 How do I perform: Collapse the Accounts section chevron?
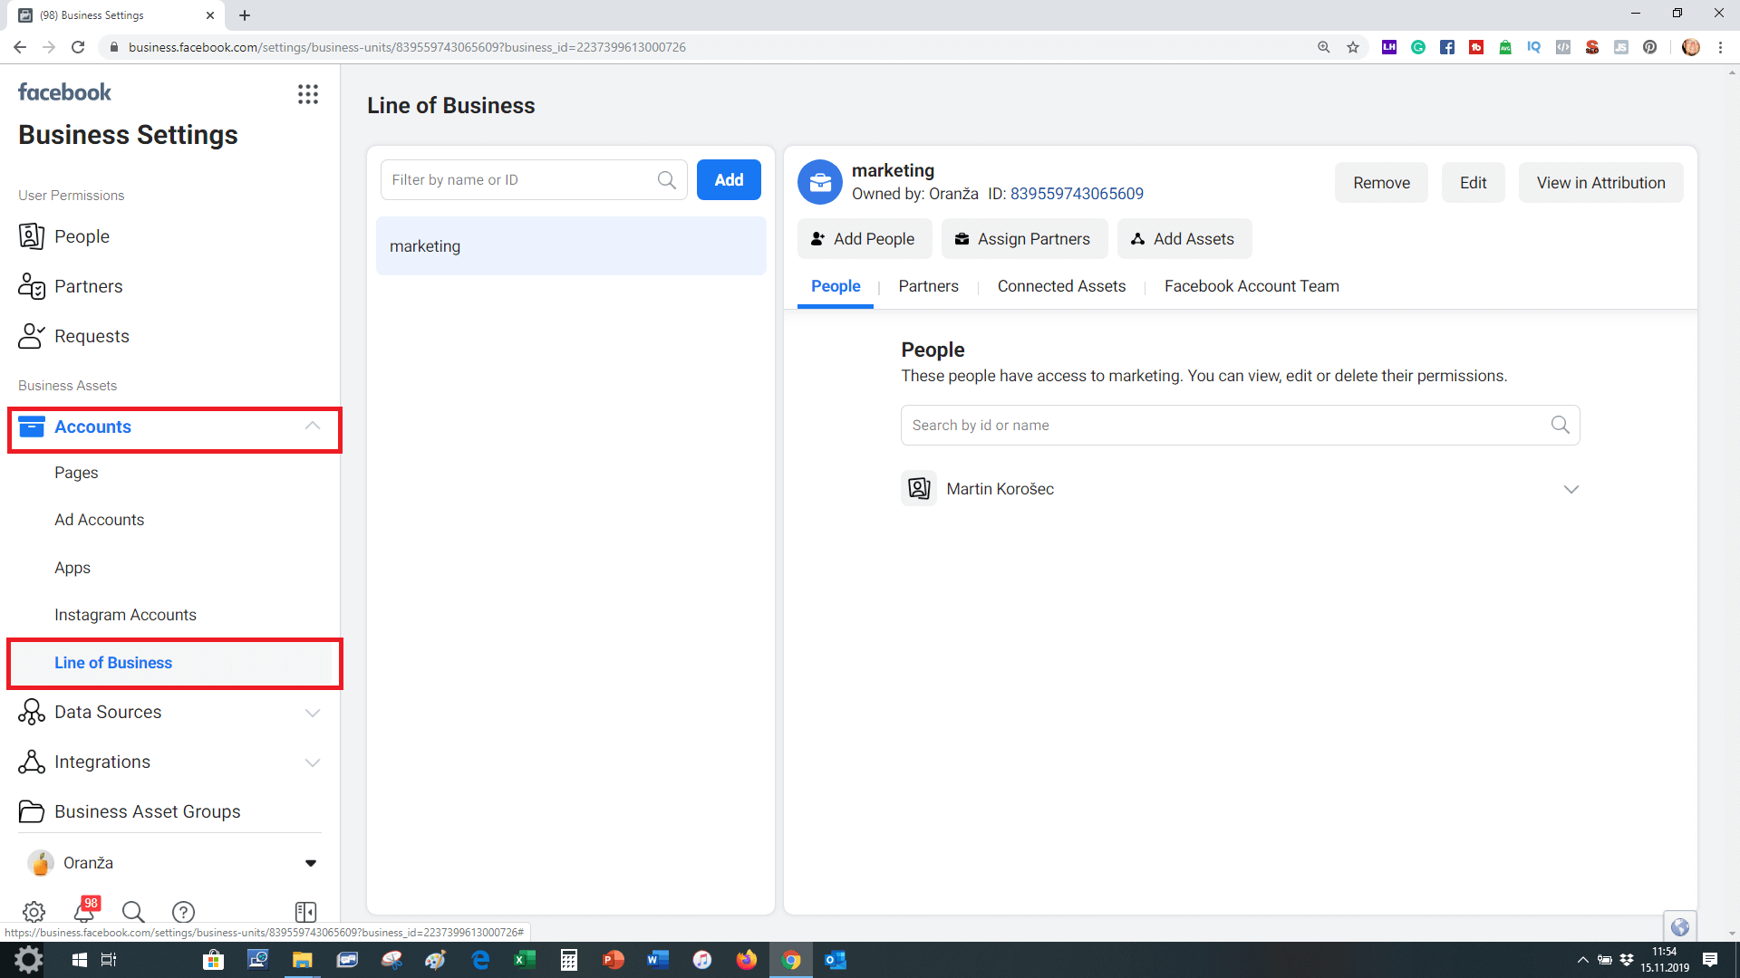[x=313, y=427]
